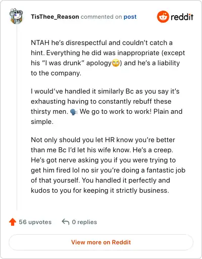
Task: Click the "reddit" wordmark text
Action: (x=182, y=17)
